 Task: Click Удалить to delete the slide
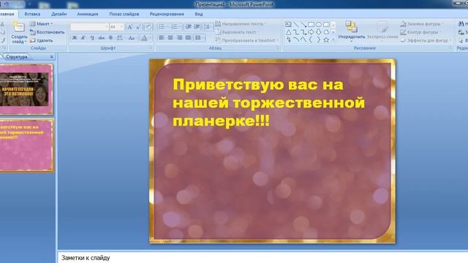tap(41, 40)
